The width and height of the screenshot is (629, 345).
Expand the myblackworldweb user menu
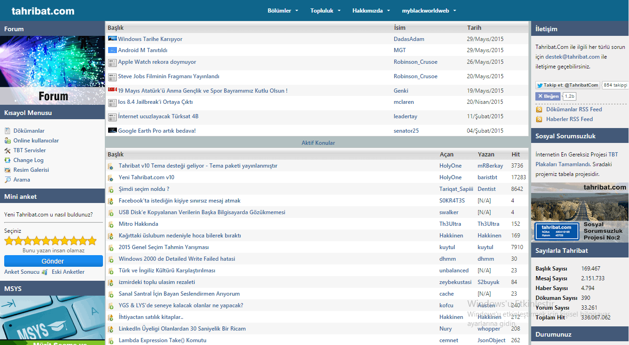(429, 11)
